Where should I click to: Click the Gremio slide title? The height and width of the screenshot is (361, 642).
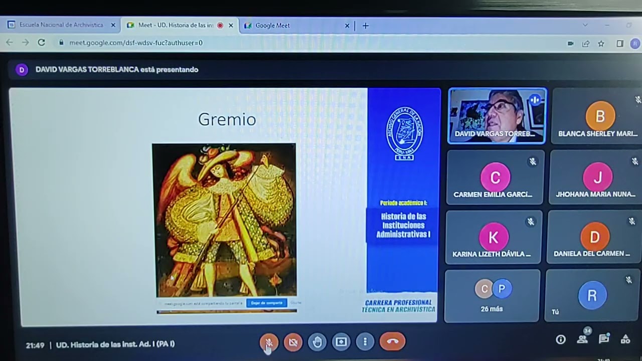pos(227,119)
